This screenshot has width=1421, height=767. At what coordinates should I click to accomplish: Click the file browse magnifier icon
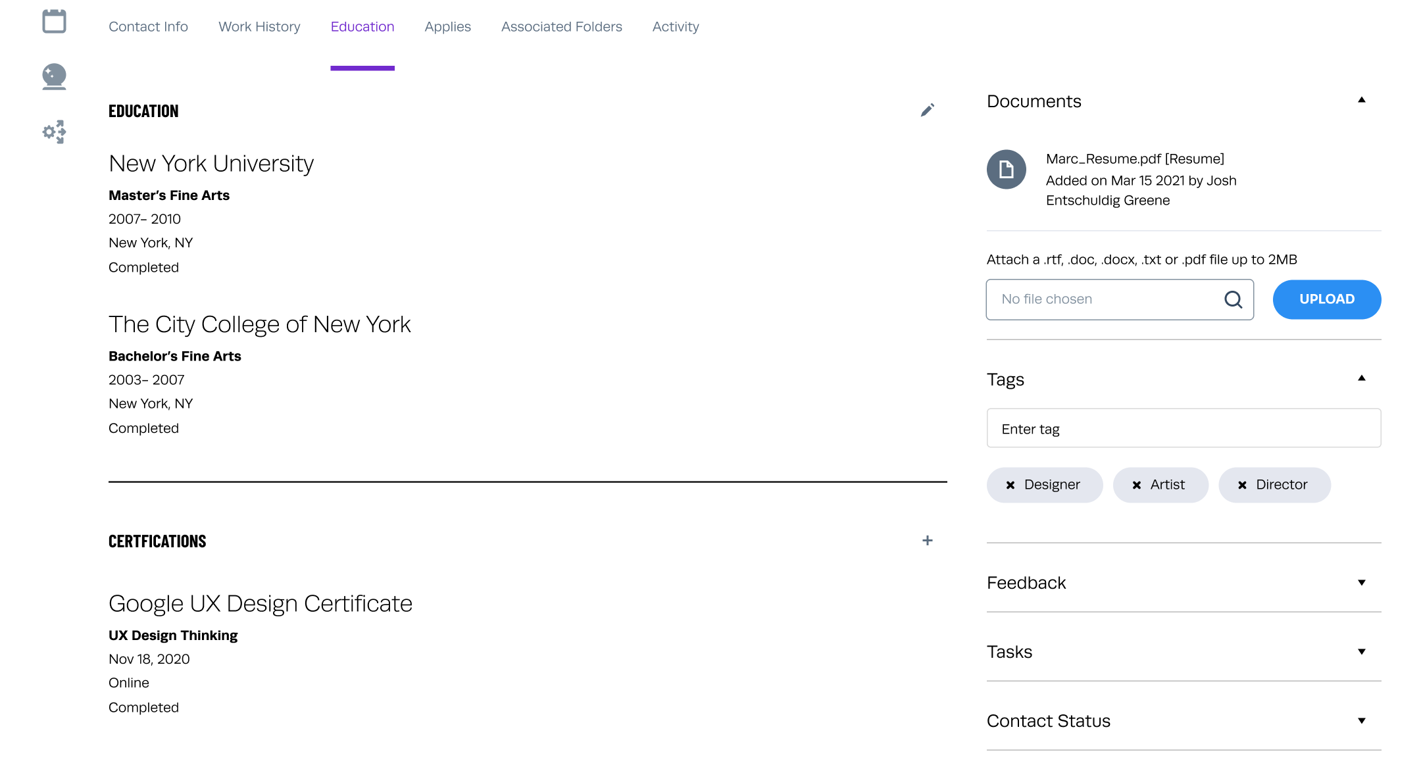coord(1233,300)
